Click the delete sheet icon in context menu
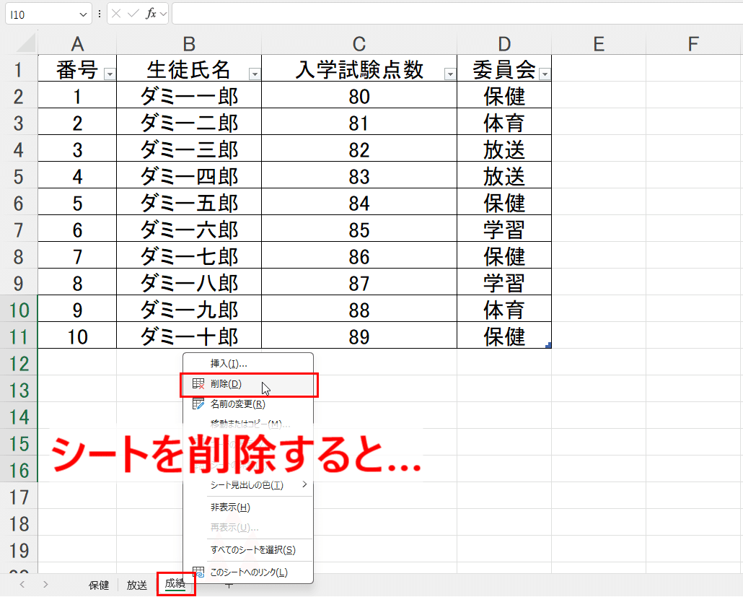743x597 pixels. [x=198, y=383]
